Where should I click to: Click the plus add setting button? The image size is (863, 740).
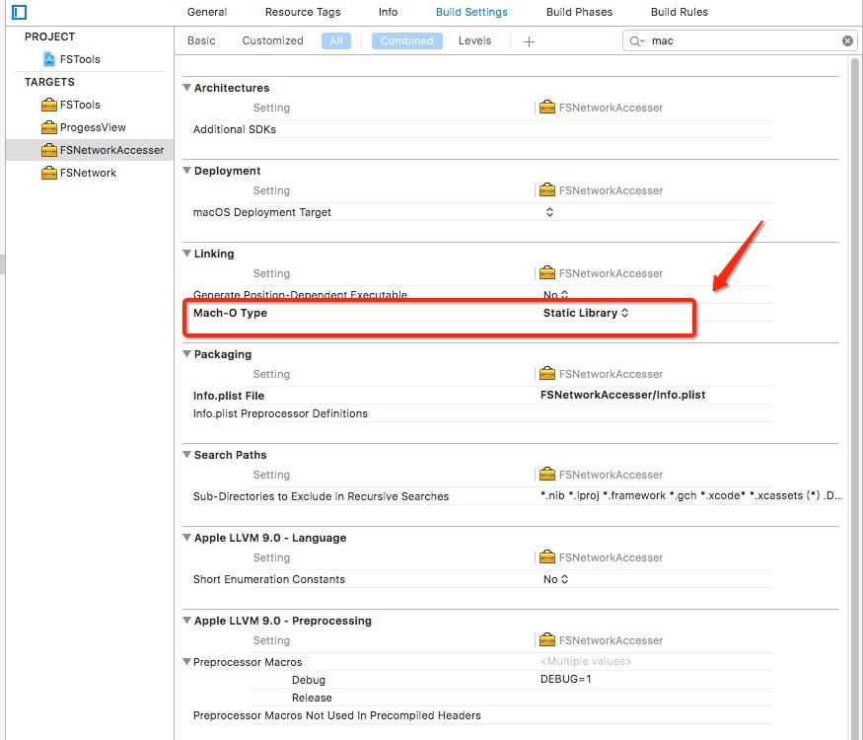click(x=529, y=41)
